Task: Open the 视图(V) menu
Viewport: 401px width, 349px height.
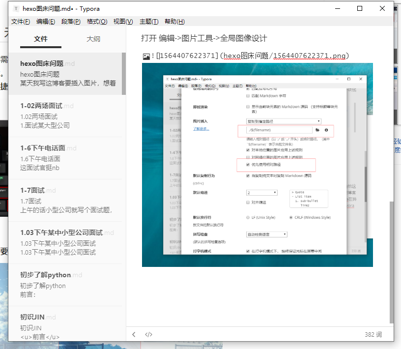Action: (123, 22)
